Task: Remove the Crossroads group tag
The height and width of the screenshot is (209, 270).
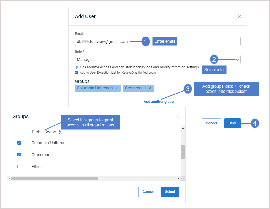Action: pyautogui.click(x=150, y=88)
